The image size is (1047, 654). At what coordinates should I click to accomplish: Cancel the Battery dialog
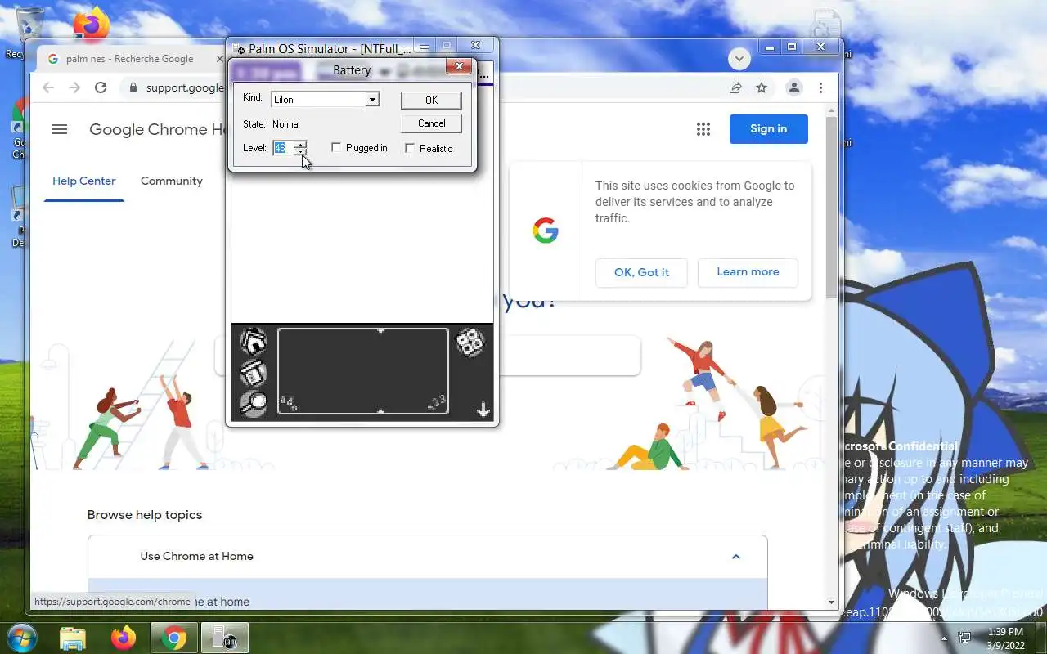(431, 123)
